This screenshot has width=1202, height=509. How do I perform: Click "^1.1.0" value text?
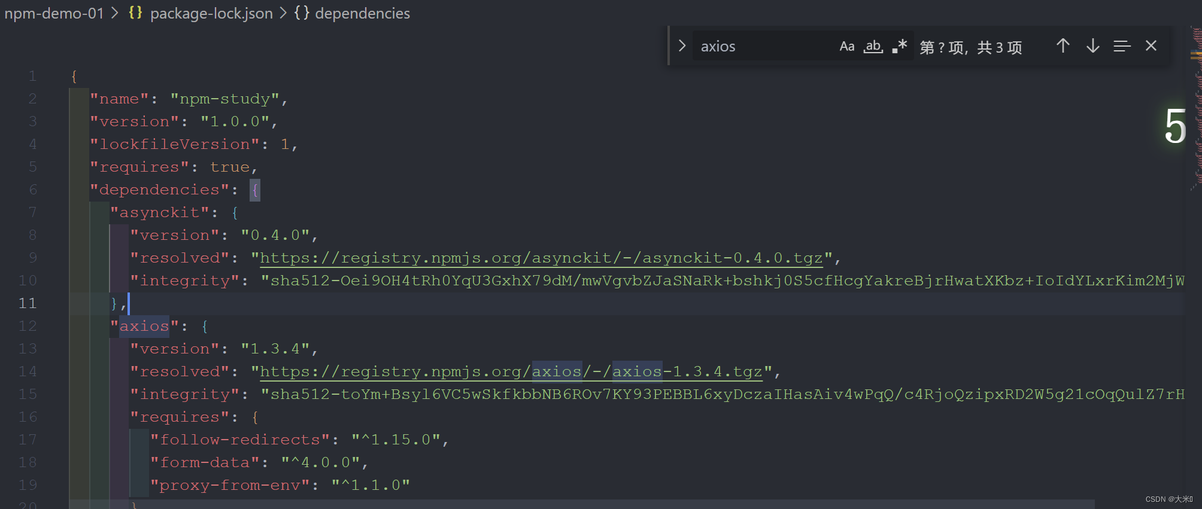(x=371, y=485)
